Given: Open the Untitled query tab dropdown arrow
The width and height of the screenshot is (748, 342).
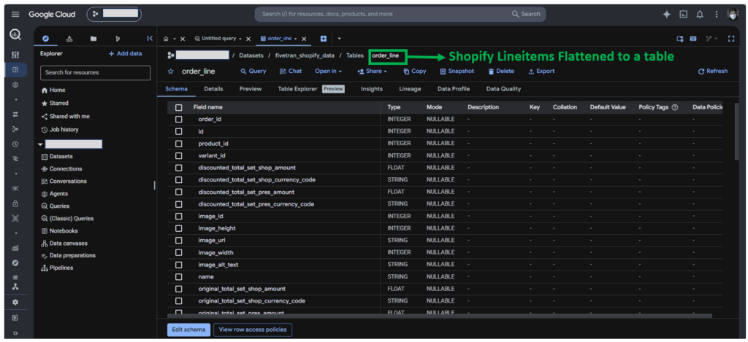Looking at the screenshot, I should 240,39.
